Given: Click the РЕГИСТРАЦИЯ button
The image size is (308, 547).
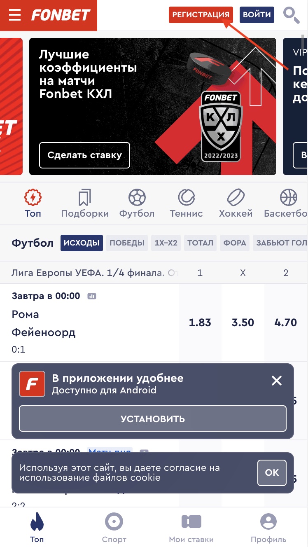Looking at the screenshot, I should point(201,15).
